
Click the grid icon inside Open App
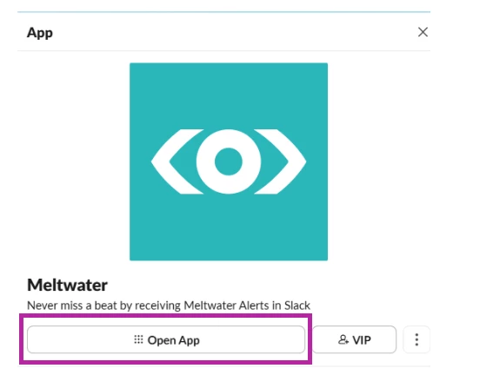[x=138, y=339]
